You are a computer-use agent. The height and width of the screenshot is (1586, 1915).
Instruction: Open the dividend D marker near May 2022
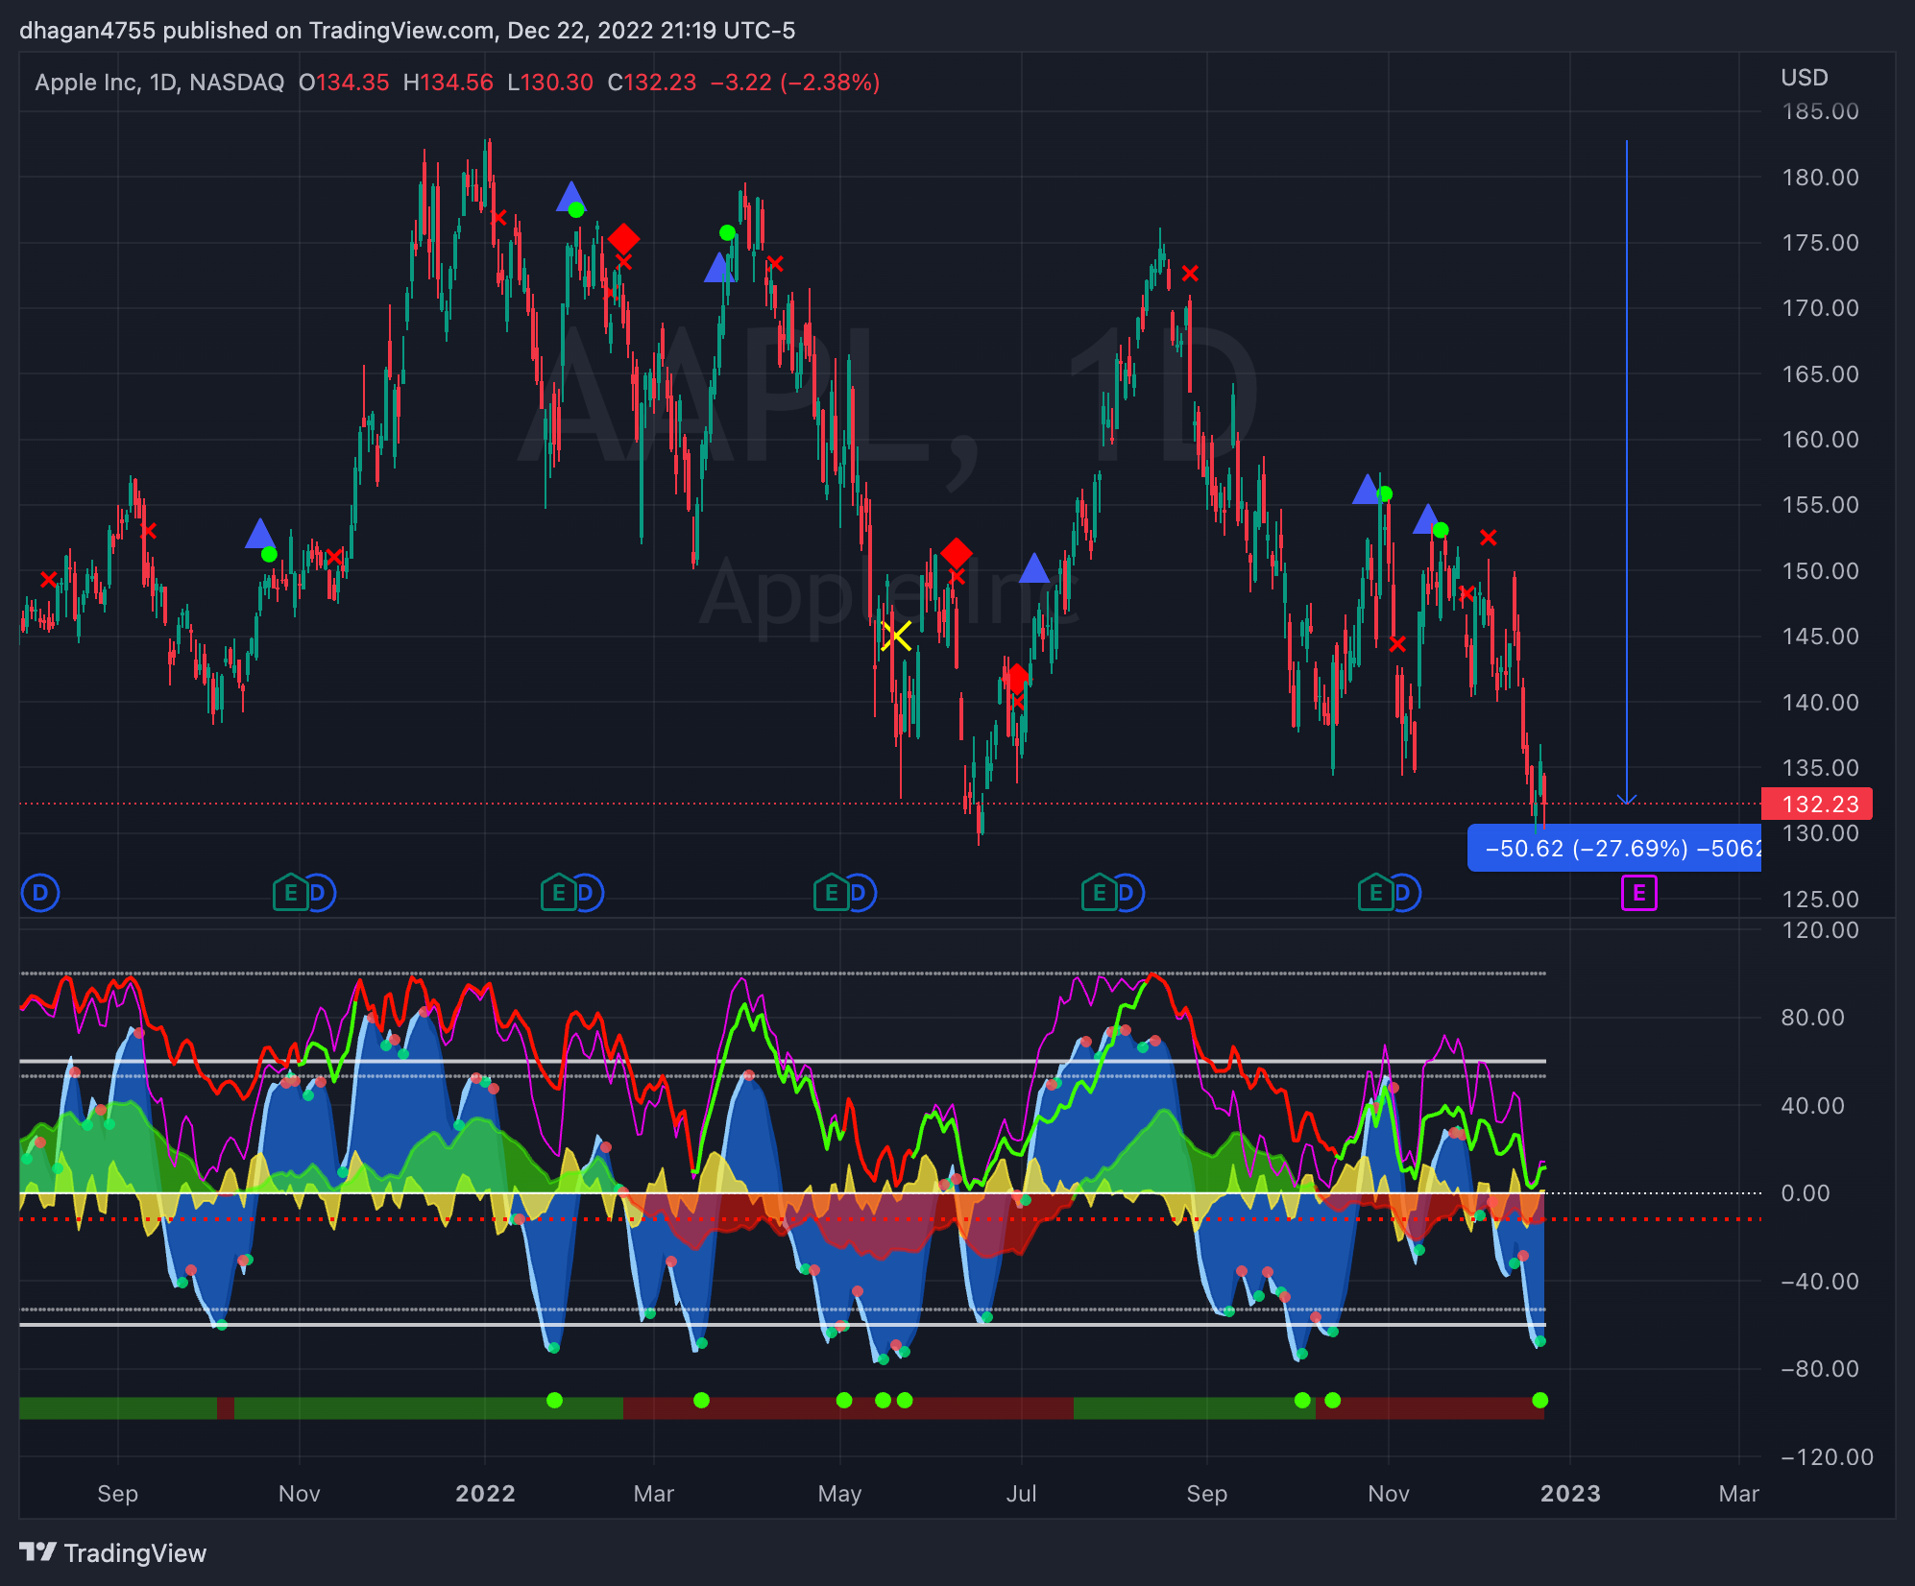click(860, 894)
